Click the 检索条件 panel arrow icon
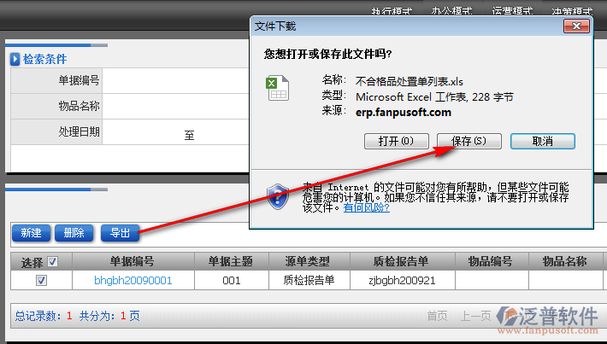Viewport: 607px width, 344px height. click(15, 59)
